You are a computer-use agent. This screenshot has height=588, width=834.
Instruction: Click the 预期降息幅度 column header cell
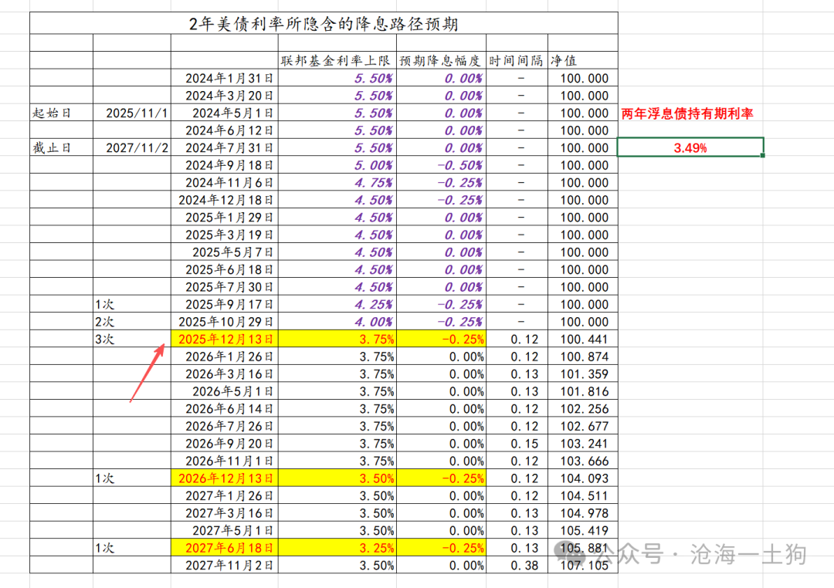click(440, 61)
